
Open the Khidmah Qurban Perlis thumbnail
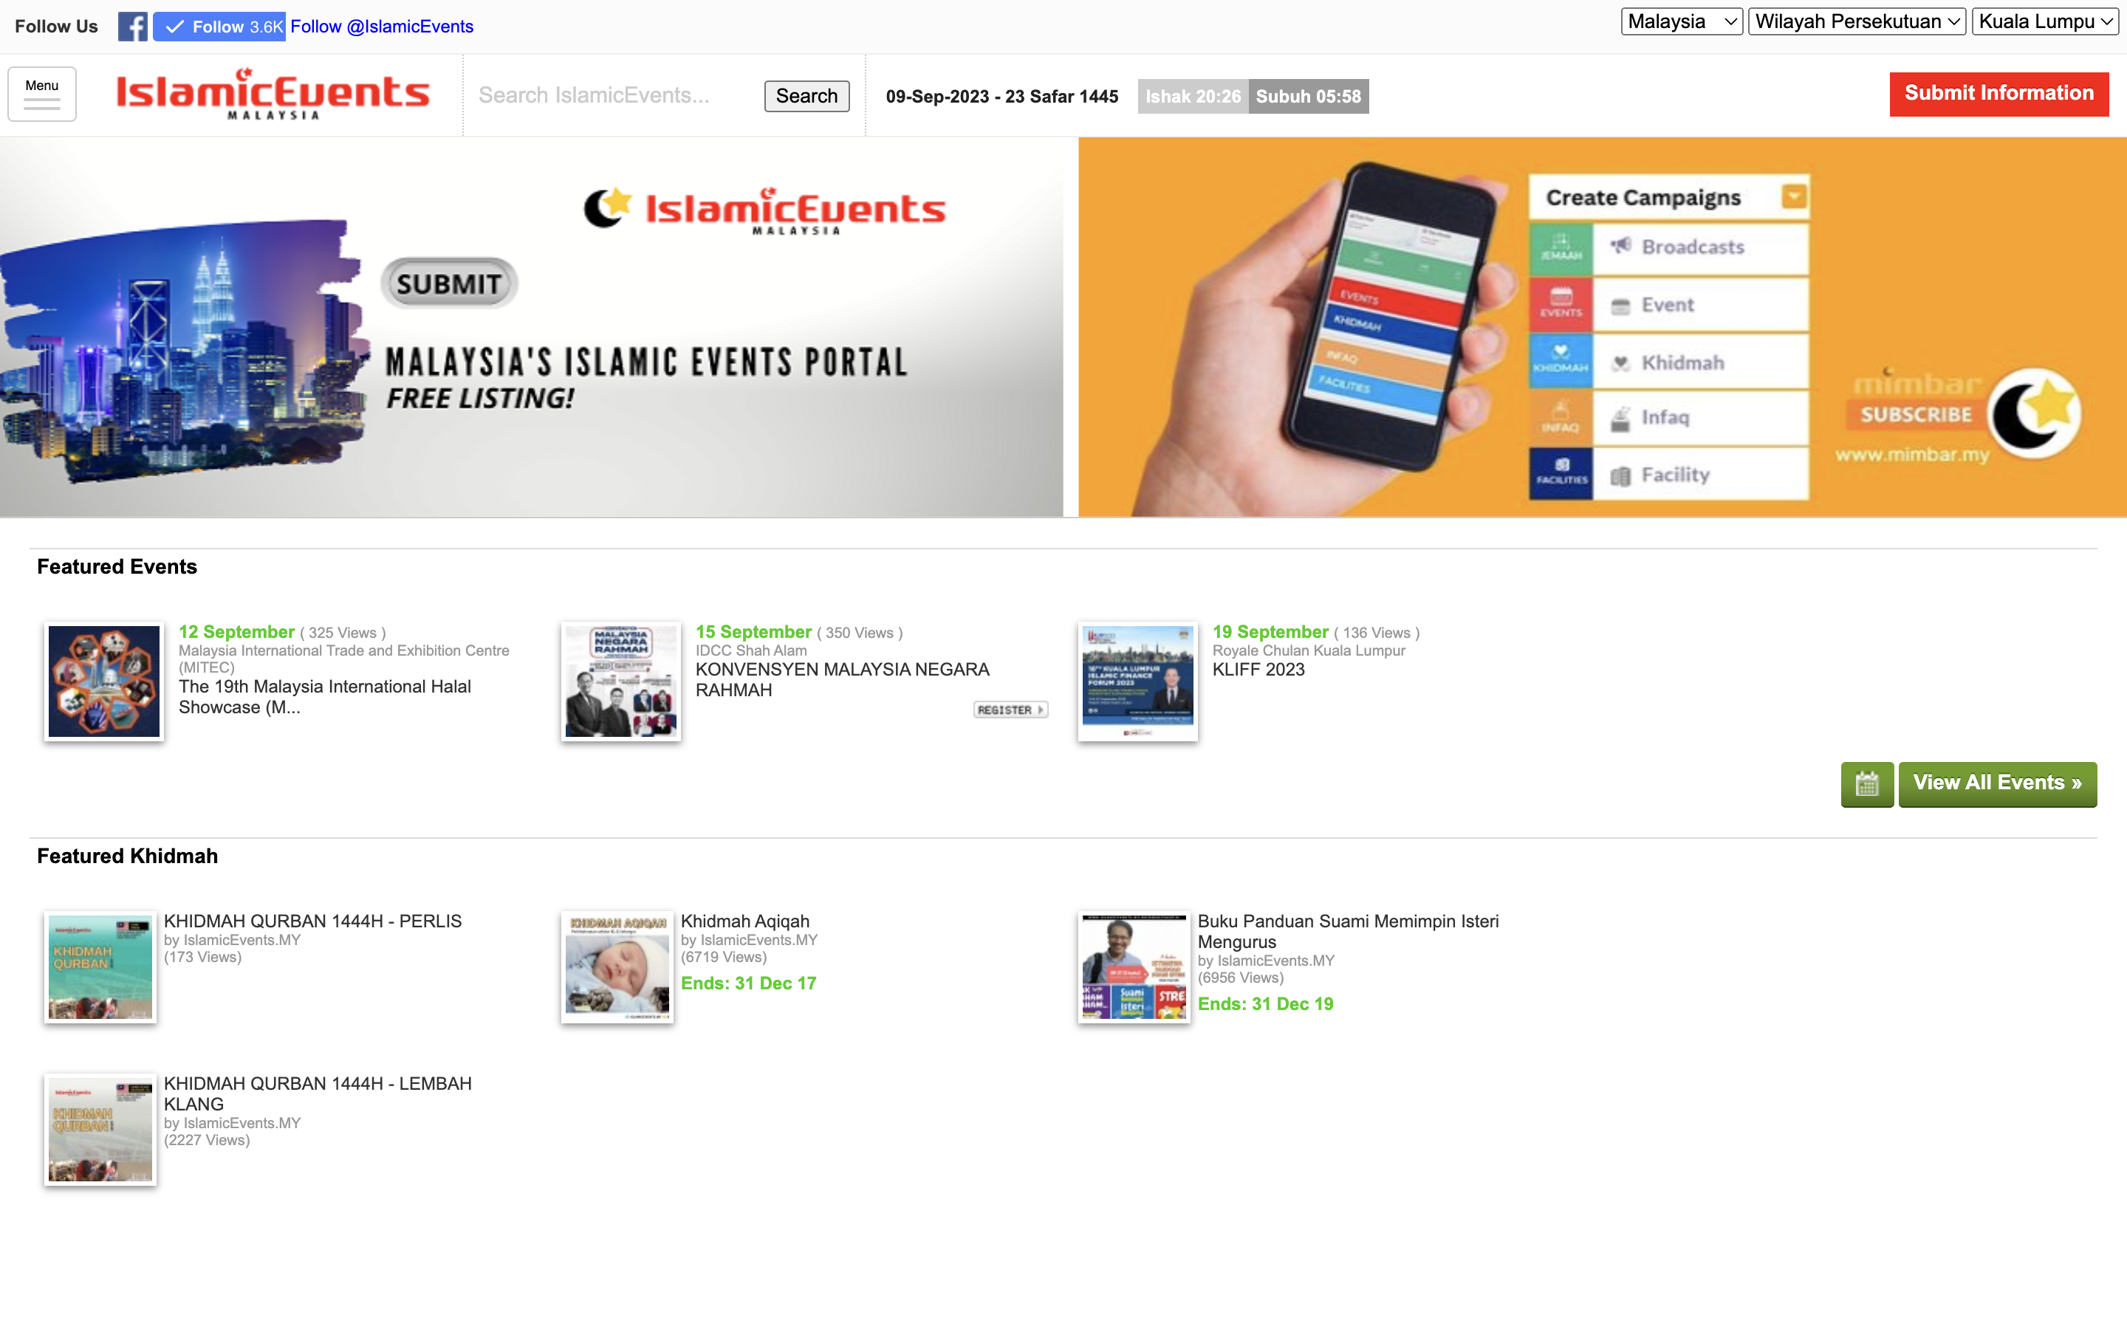click(100, 967)
